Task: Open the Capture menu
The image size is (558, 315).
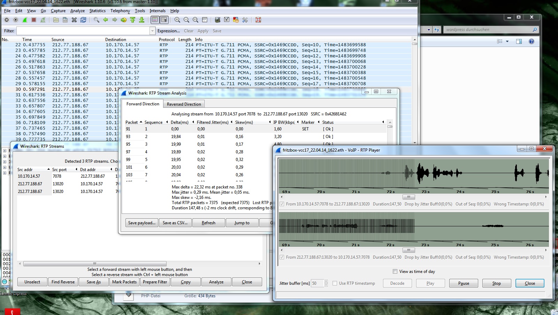Action: (58, 11)
